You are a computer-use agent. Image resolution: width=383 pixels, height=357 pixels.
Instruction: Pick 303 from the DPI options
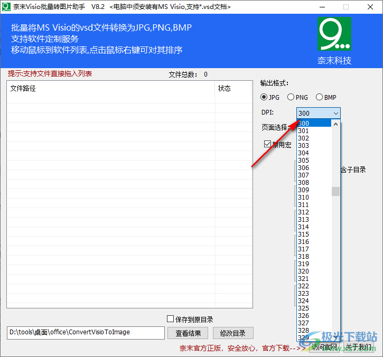click(314, 145)
